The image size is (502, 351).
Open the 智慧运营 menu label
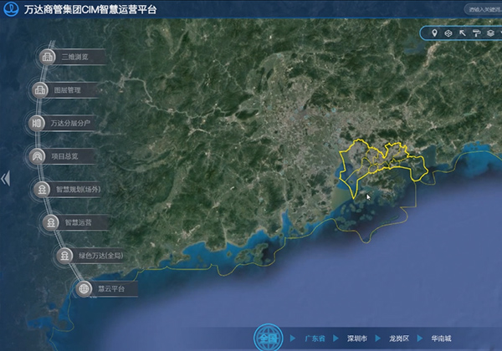click(x=79, y=222)
